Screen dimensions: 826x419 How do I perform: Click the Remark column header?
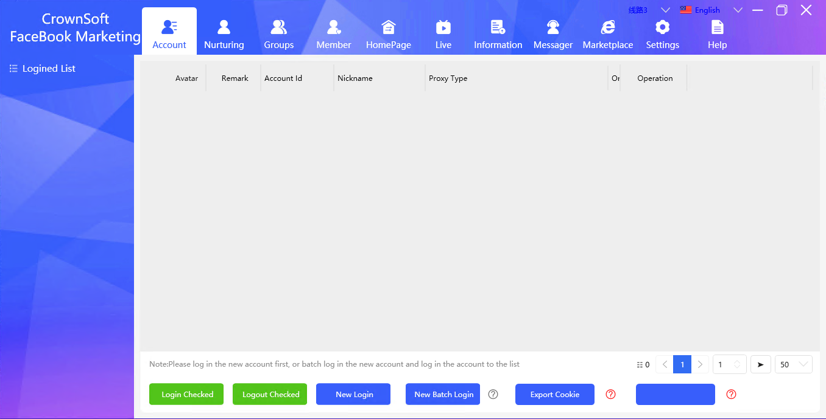235,78
